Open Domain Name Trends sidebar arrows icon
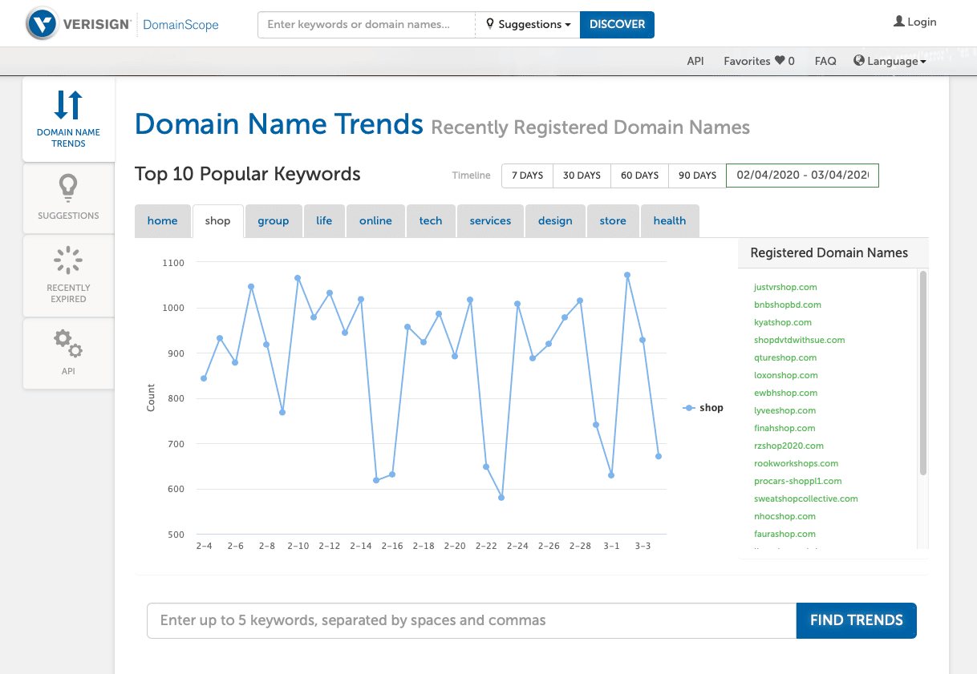 [68, 106]
